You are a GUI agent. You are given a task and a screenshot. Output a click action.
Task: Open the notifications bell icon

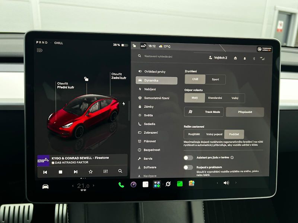[x=245, y=58]
